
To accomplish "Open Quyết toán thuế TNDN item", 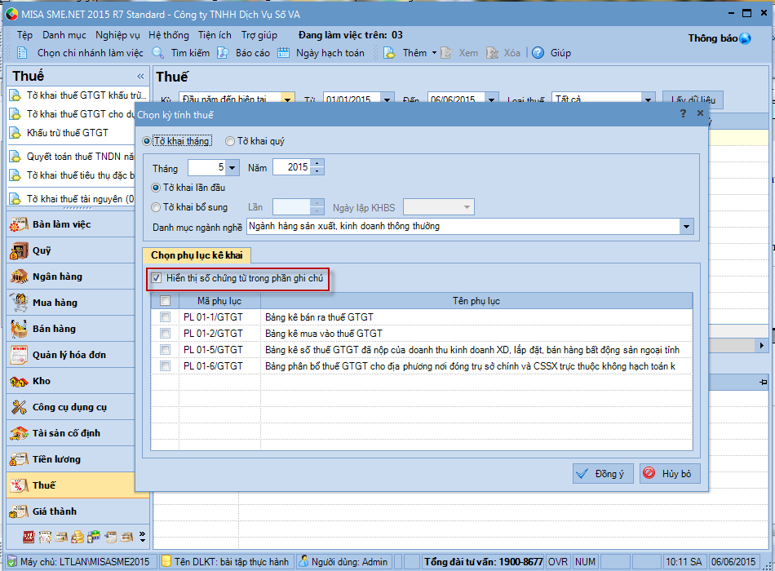I will click(72, 157).
